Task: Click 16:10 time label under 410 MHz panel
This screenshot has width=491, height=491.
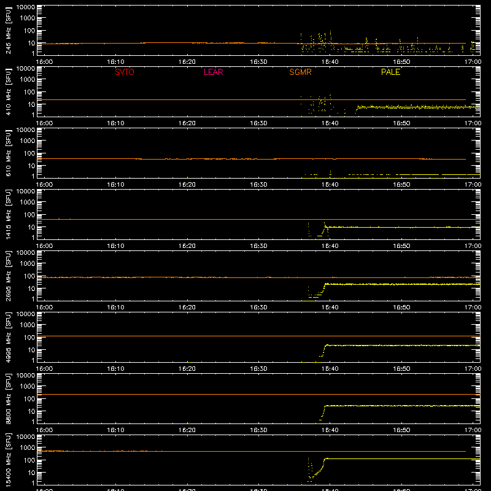Action: (x=115, y=123)
